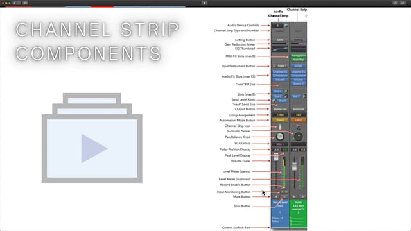Click the volume fader handle of the audio strip

(276, 157)
